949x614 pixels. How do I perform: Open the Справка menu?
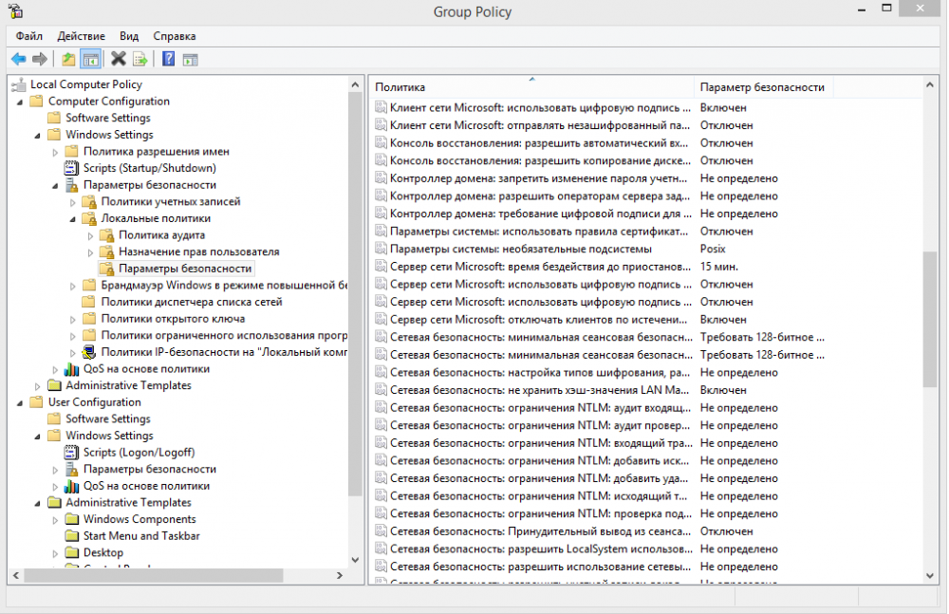click(x=175, y=36)
